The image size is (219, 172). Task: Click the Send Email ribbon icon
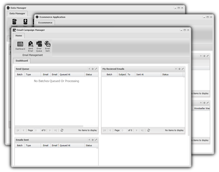coord(31,46)
